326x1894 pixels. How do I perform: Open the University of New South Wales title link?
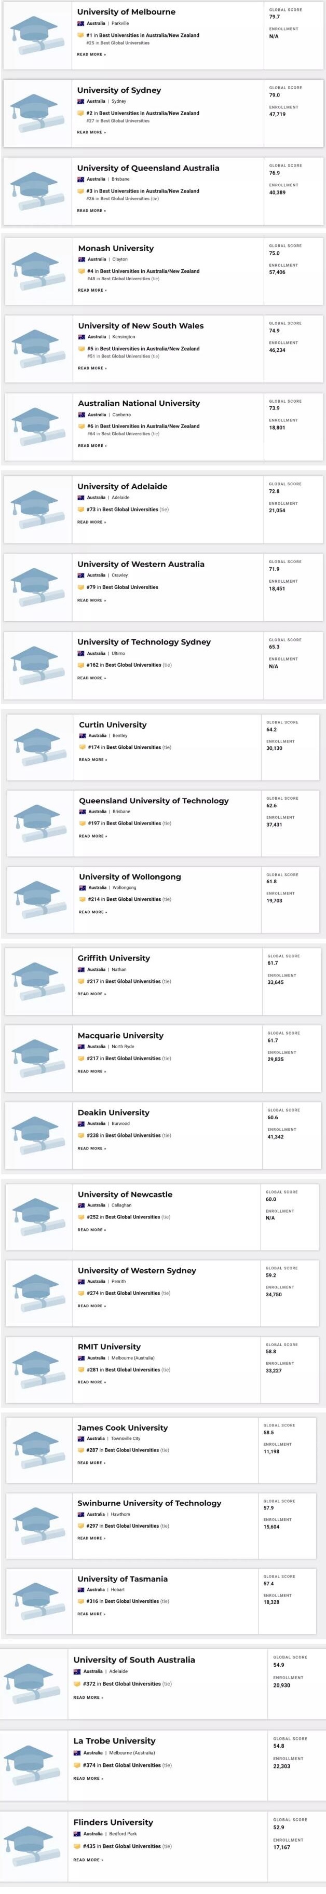coord(141,326)
